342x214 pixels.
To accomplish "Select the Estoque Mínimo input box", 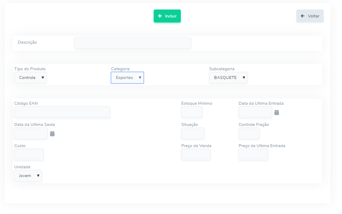I will pyautogui.click(x=192, y=112).
